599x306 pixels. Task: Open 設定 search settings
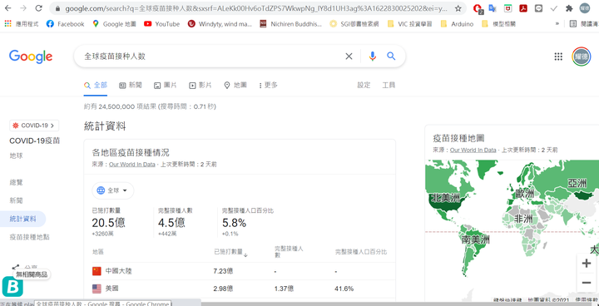tap(364, 85)
